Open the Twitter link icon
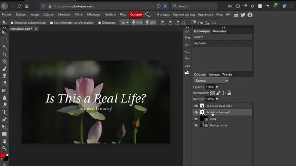 [x=243, y=15]
